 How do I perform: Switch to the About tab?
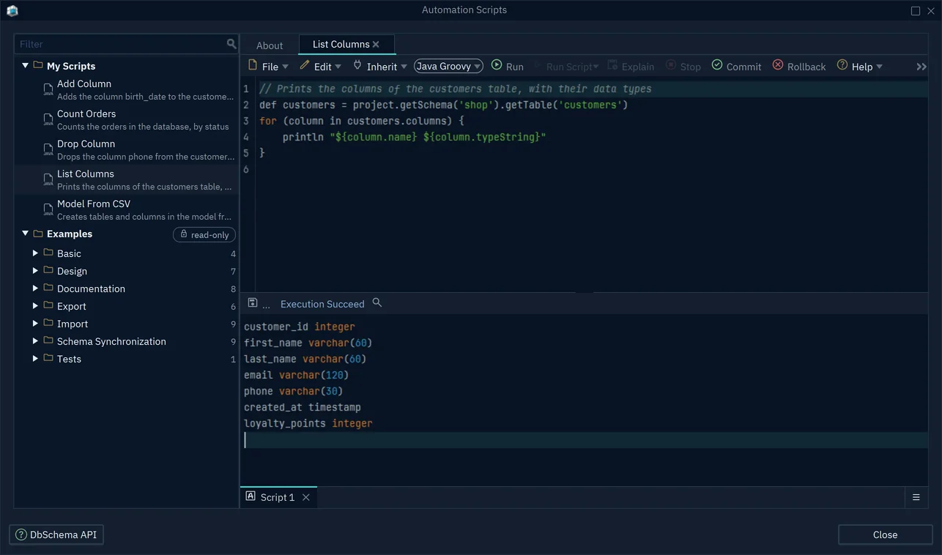point(270,45)
